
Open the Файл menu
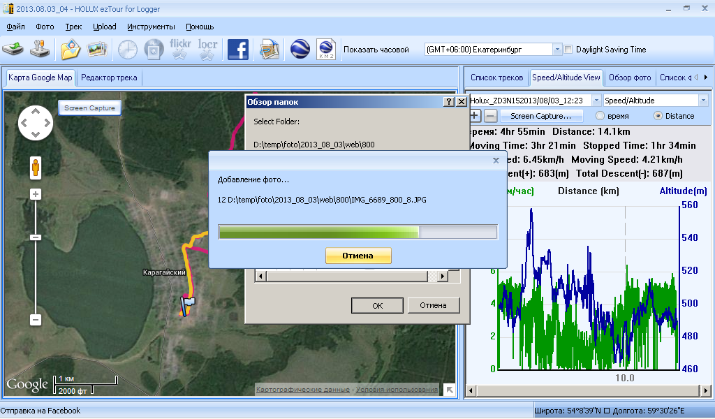click(x=15, y=27)
